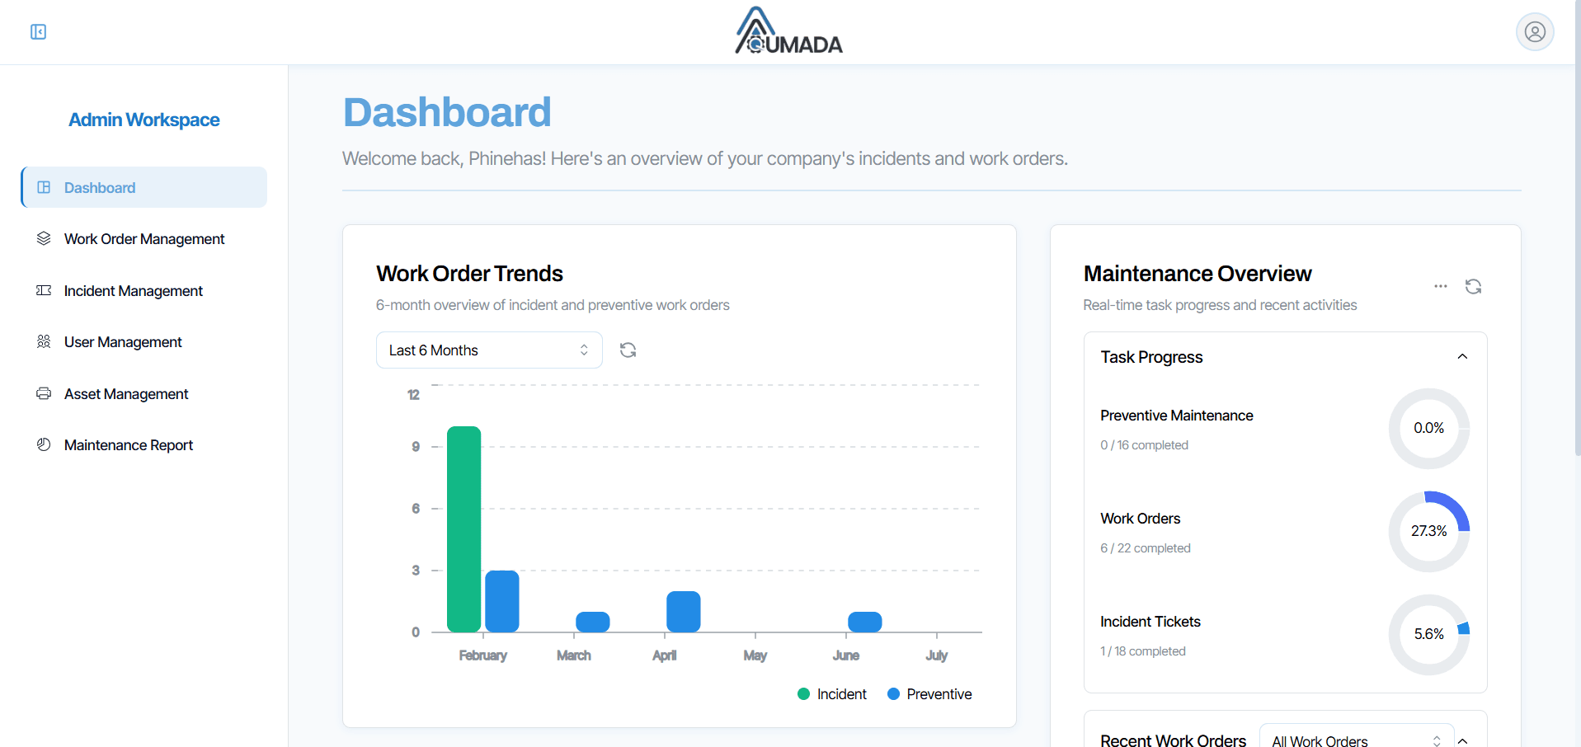Image resolution: width=1581 pixels, height=747 pixels.
Task: Click the Maintenance Report pie chart icon
Action: pyautogui.click(x=44, y=444)
